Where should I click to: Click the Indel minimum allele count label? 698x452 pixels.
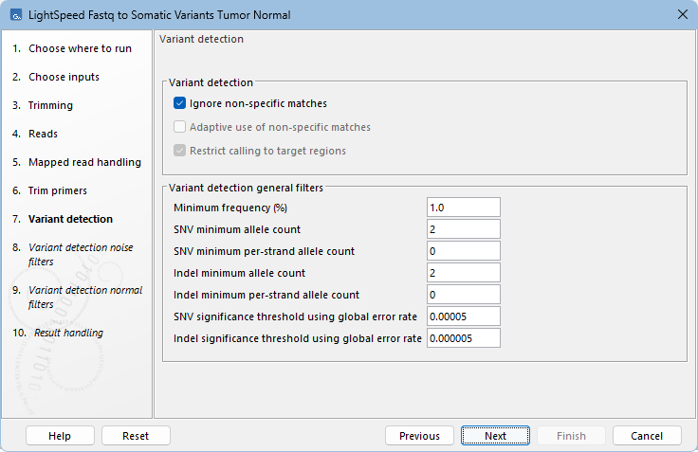tap(240, 273)
